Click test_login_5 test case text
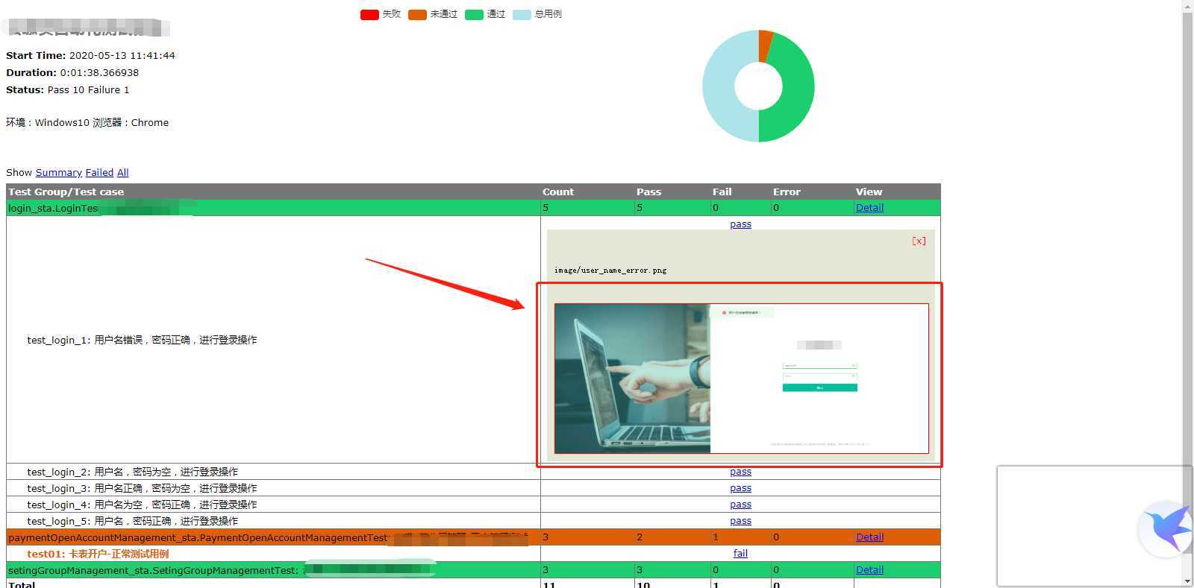 click(x=133, y=521)
